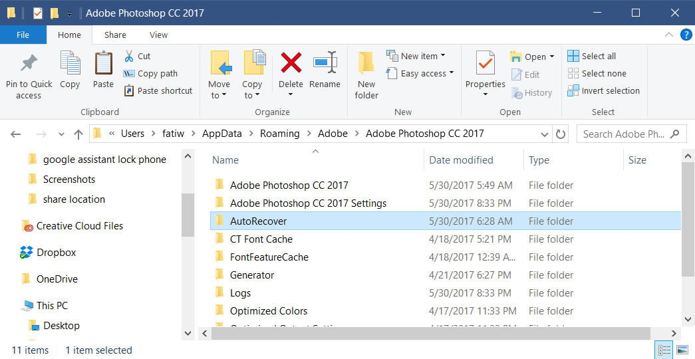The width and height of the screenshot is (695, 359).
Task: Expand the Properties dropdown arrow
Action: click(x=486, y=94)
